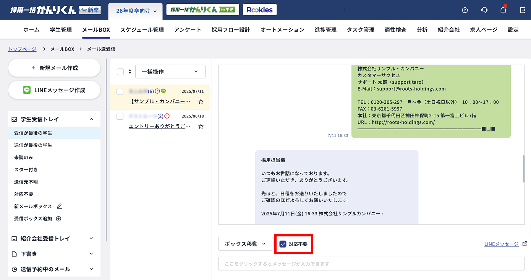Uncheck the 対応不要 checkbox
This screenshot has height=280, width=531.
[283, 244]
